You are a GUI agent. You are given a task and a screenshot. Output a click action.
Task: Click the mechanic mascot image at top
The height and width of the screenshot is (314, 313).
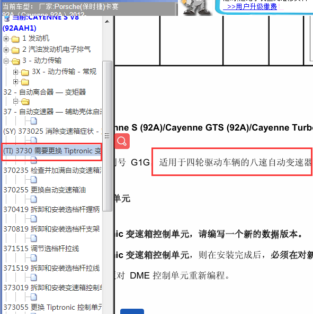point(195,7)
